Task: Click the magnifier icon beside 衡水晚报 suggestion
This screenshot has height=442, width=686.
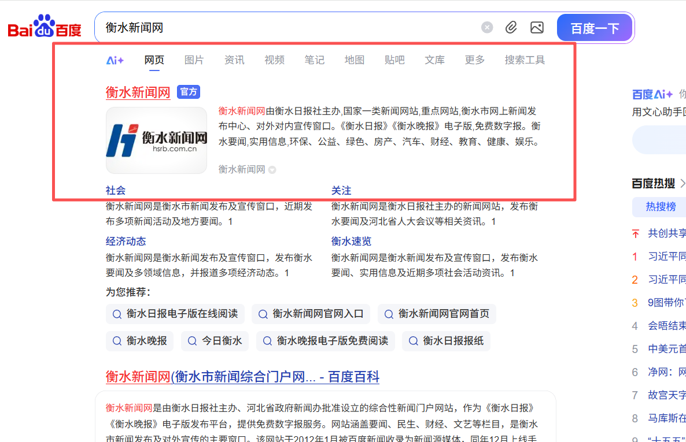Action: 116,341
